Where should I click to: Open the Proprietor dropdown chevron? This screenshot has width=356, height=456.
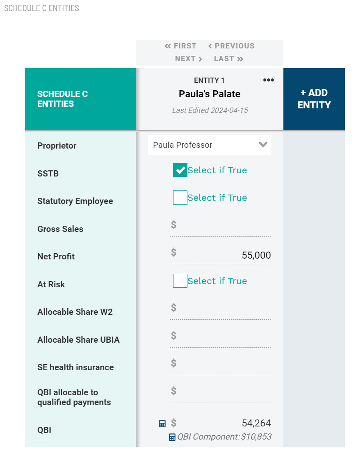263,144
